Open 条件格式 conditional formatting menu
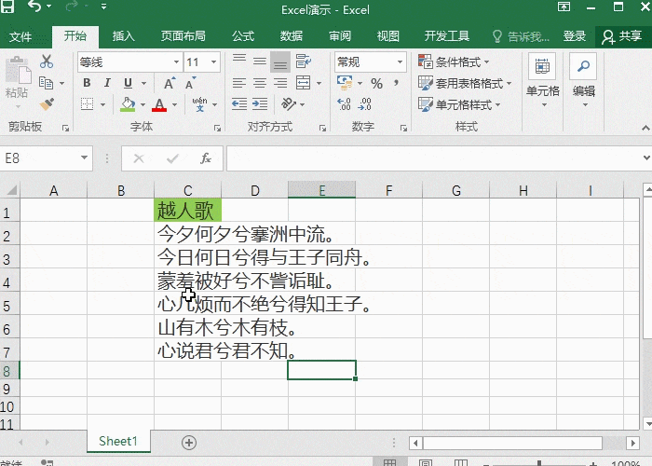Viewport: 652px width, 466px height. (455, 62)
